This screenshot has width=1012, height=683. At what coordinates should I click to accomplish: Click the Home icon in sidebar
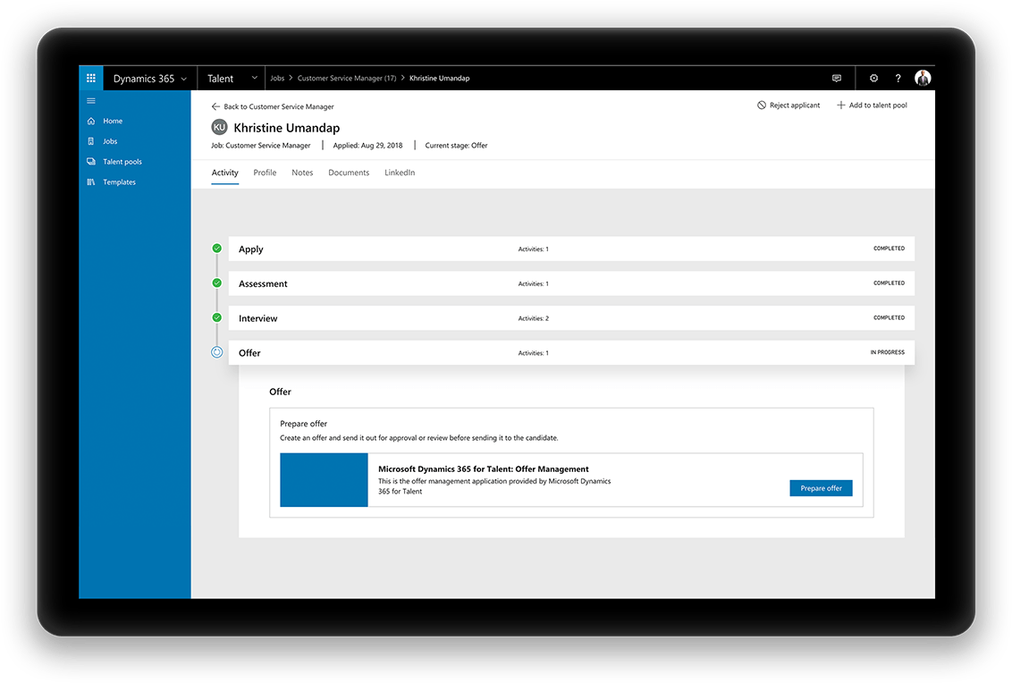click(91, 121)
